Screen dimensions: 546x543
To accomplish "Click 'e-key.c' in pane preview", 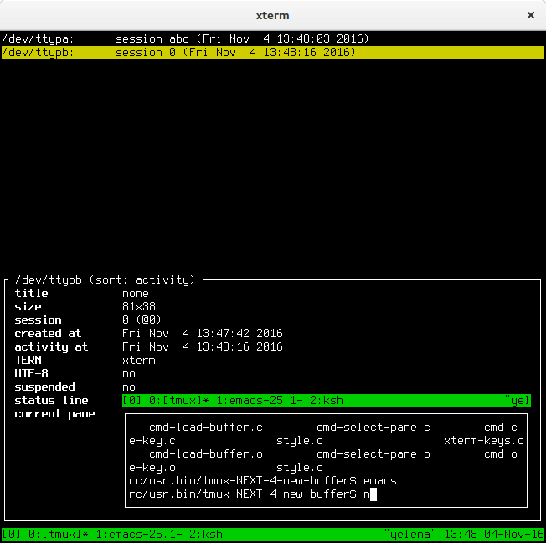I will pos(152,440).
